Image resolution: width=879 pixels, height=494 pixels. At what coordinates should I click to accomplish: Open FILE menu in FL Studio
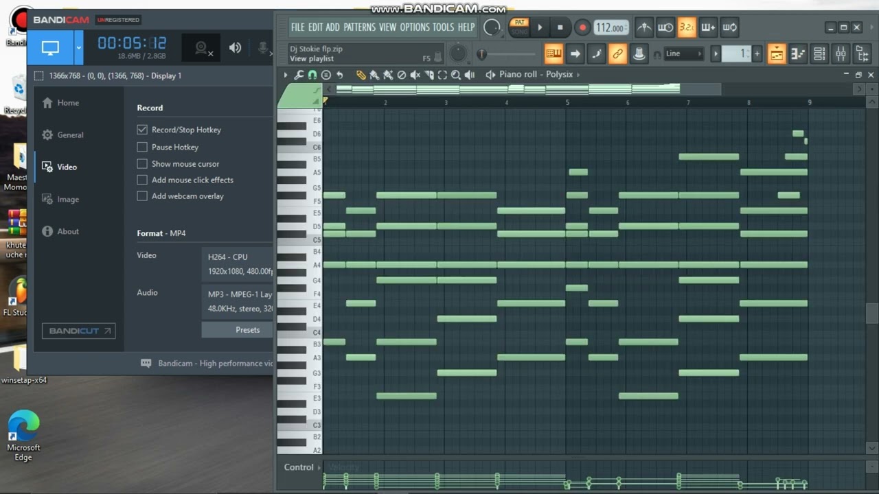pyautogui.click(x=297, y=27)
